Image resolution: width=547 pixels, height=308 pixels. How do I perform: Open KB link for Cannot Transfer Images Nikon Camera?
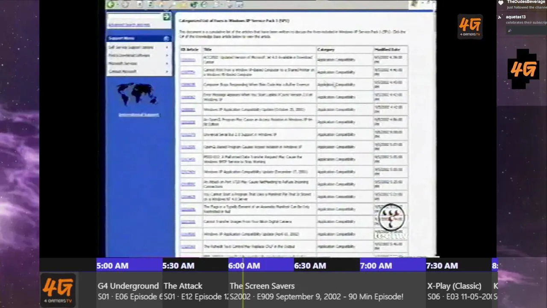[x=188, y=222]
